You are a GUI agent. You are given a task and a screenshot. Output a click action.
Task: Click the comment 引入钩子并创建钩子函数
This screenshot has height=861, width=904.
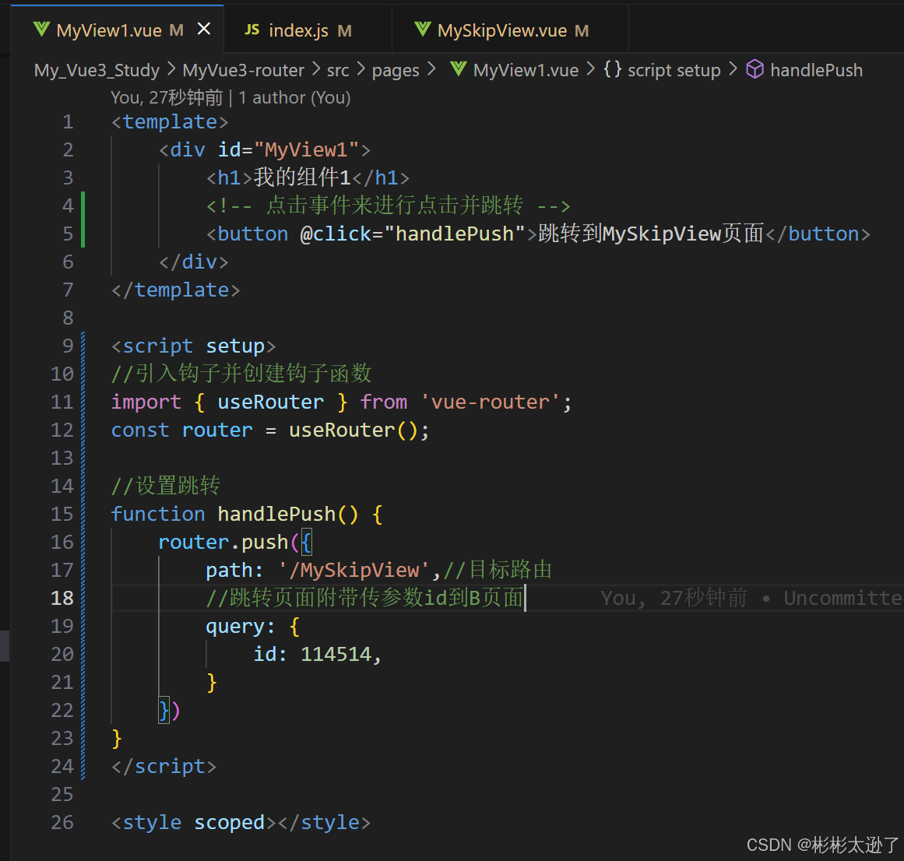pos(241,374)
